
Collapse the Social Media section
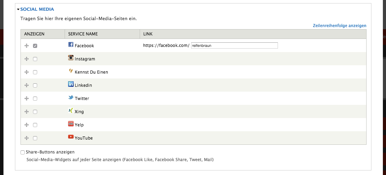[37, 9]
